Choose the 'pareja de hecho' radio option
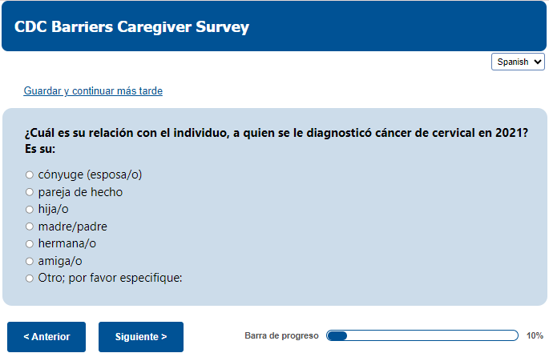 (x=30, y=192)
